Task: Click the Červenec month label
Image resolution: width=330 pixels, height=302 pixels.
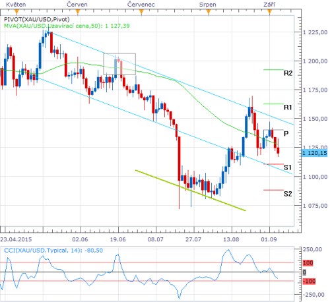Action: coord(141,5)
